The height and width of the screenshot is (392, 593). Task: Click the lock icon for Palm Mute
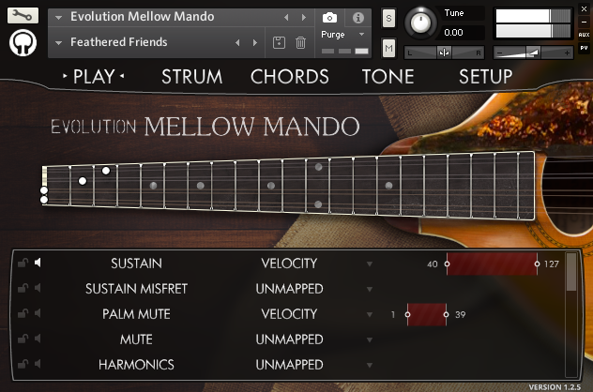(23, 314)
